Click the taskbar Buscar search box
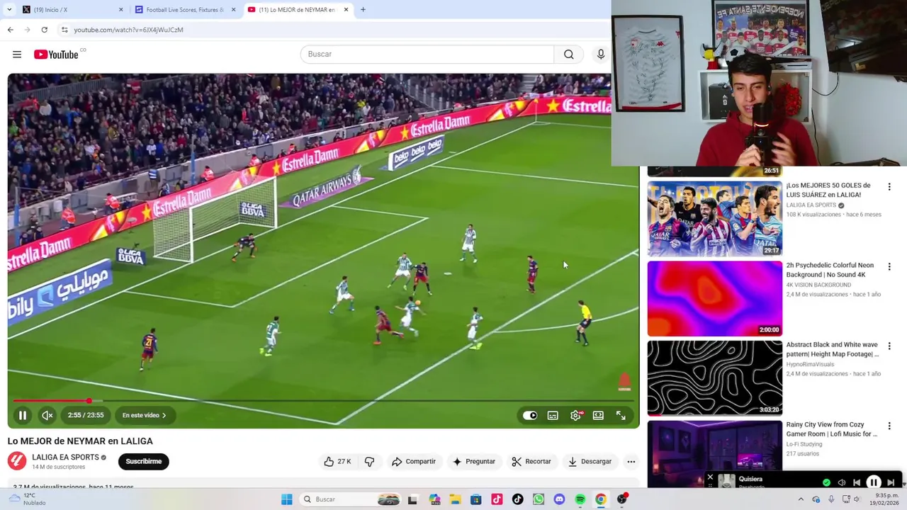This screenshot has height=510, width=907. [351, 499]
